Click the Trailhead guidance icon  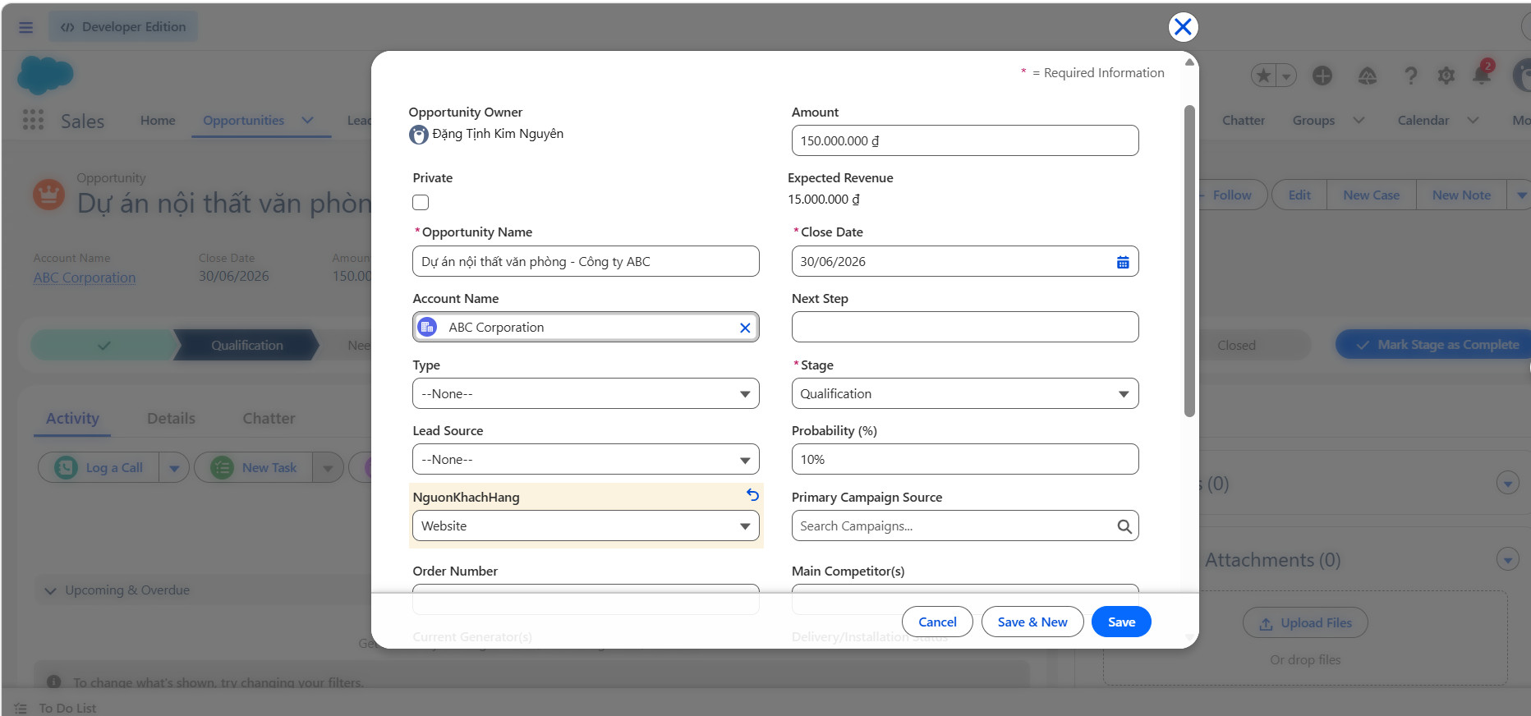tap(1368, 76)
